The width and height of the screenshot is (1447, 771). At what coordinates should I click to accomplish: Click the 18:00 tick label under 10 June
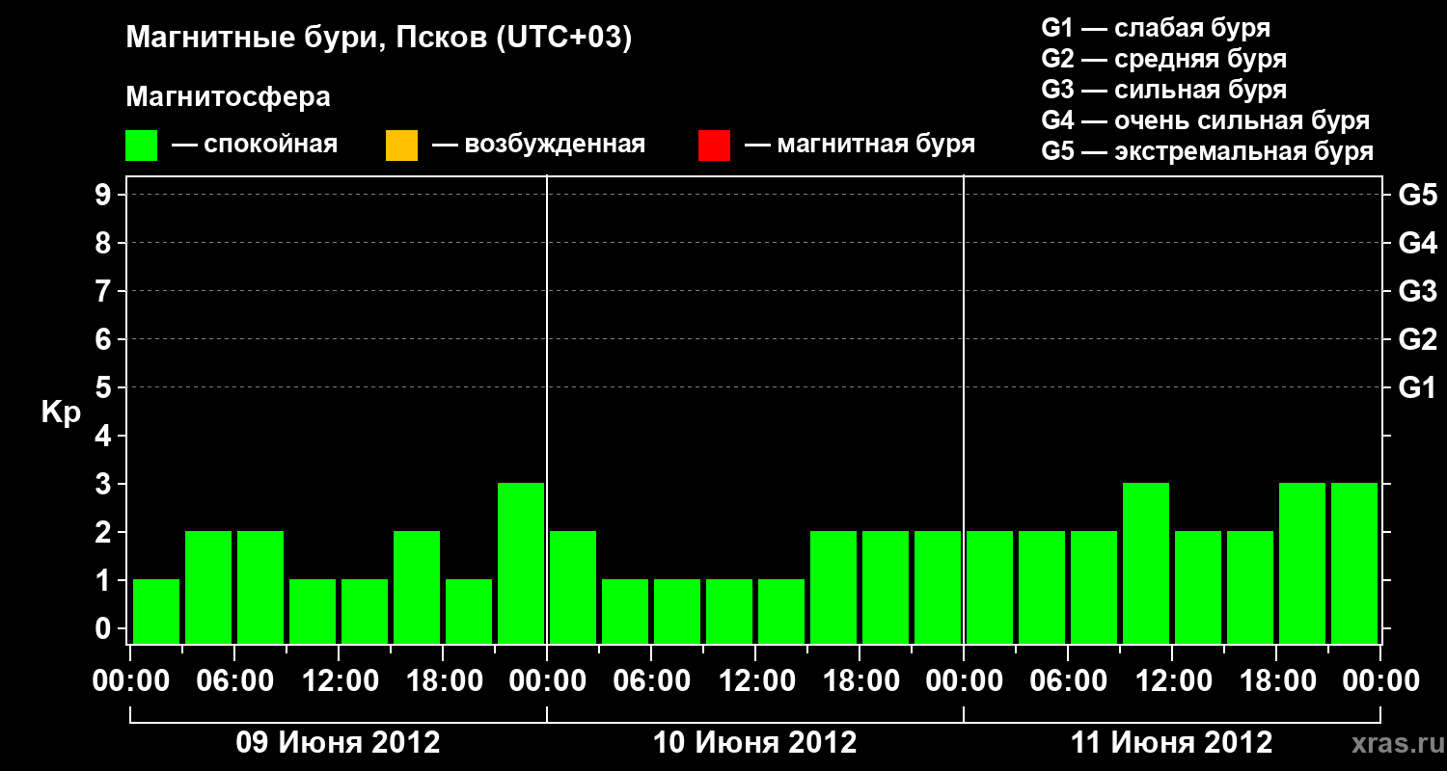tap(860, 681)
